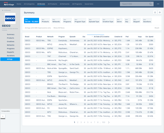The image size is (164, 133).
Task: Sort by Program column header
Action: point(61,37)
